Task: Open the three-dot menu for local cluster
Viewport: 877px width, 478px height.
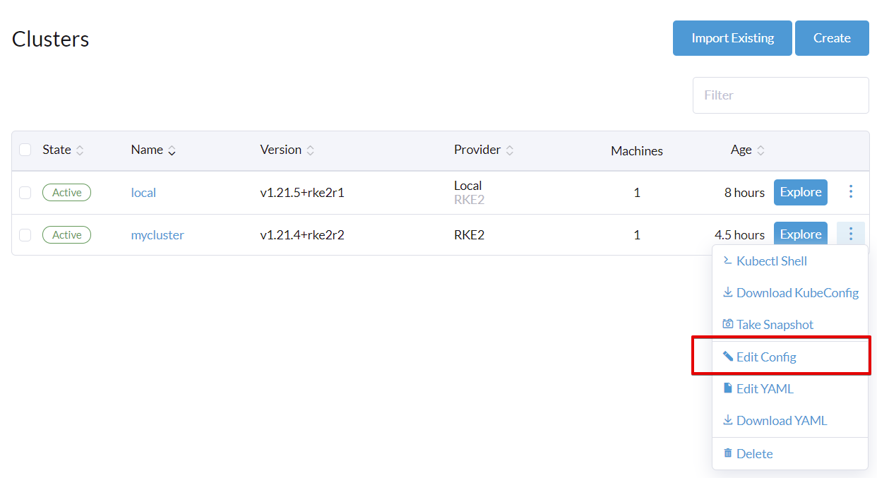Action: (x=851, y=191)
